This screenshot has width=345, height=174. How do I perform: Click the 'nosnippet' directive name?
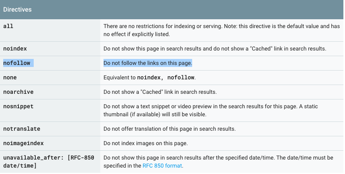coord(18,107)
